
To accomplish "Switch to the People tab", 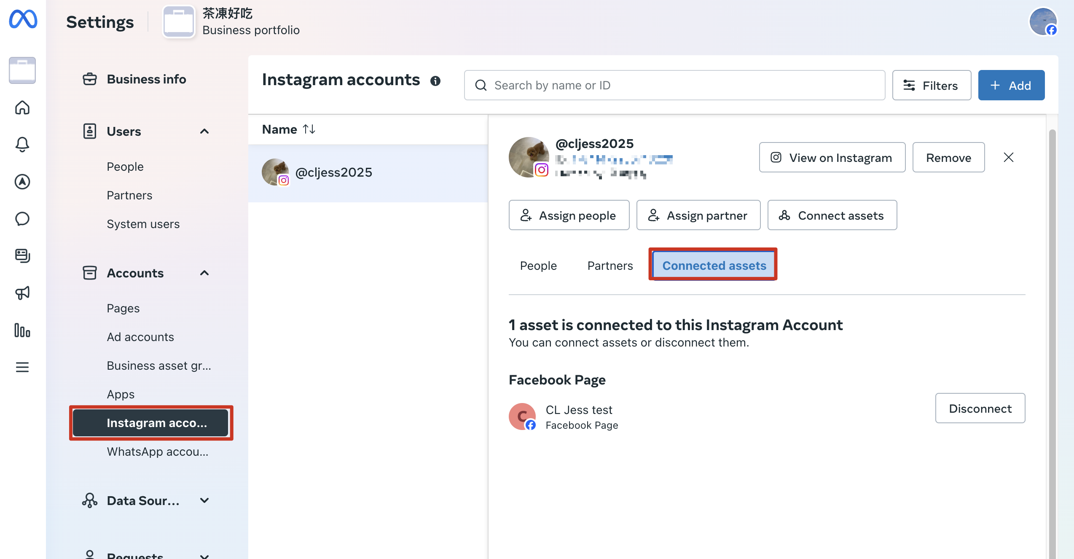I will click(538, 266).
